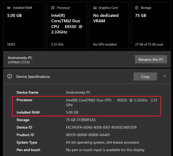Click the Processor chip icon
173x156 pixels.
[x=53, y=8]
